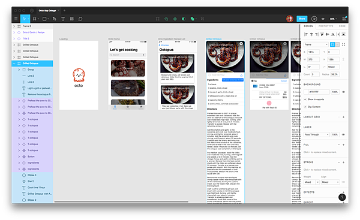
Task: Add a Layout Grid with plus
Action: pos(343,117)
